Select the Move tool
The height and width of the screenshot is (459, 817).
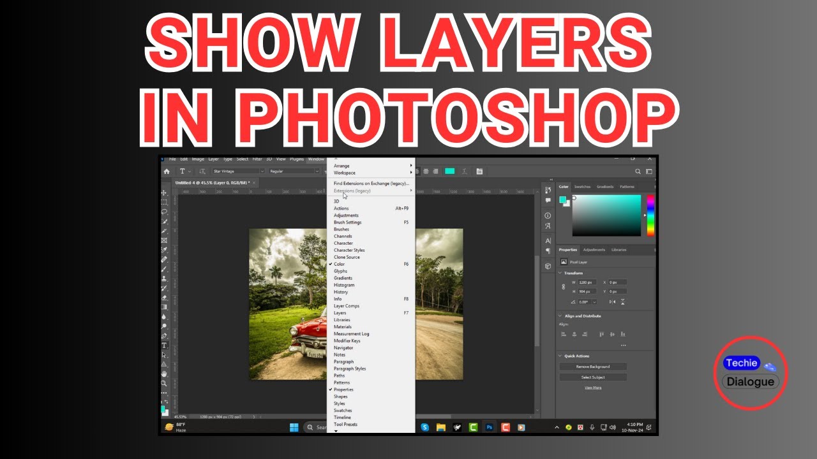(164, 193)
